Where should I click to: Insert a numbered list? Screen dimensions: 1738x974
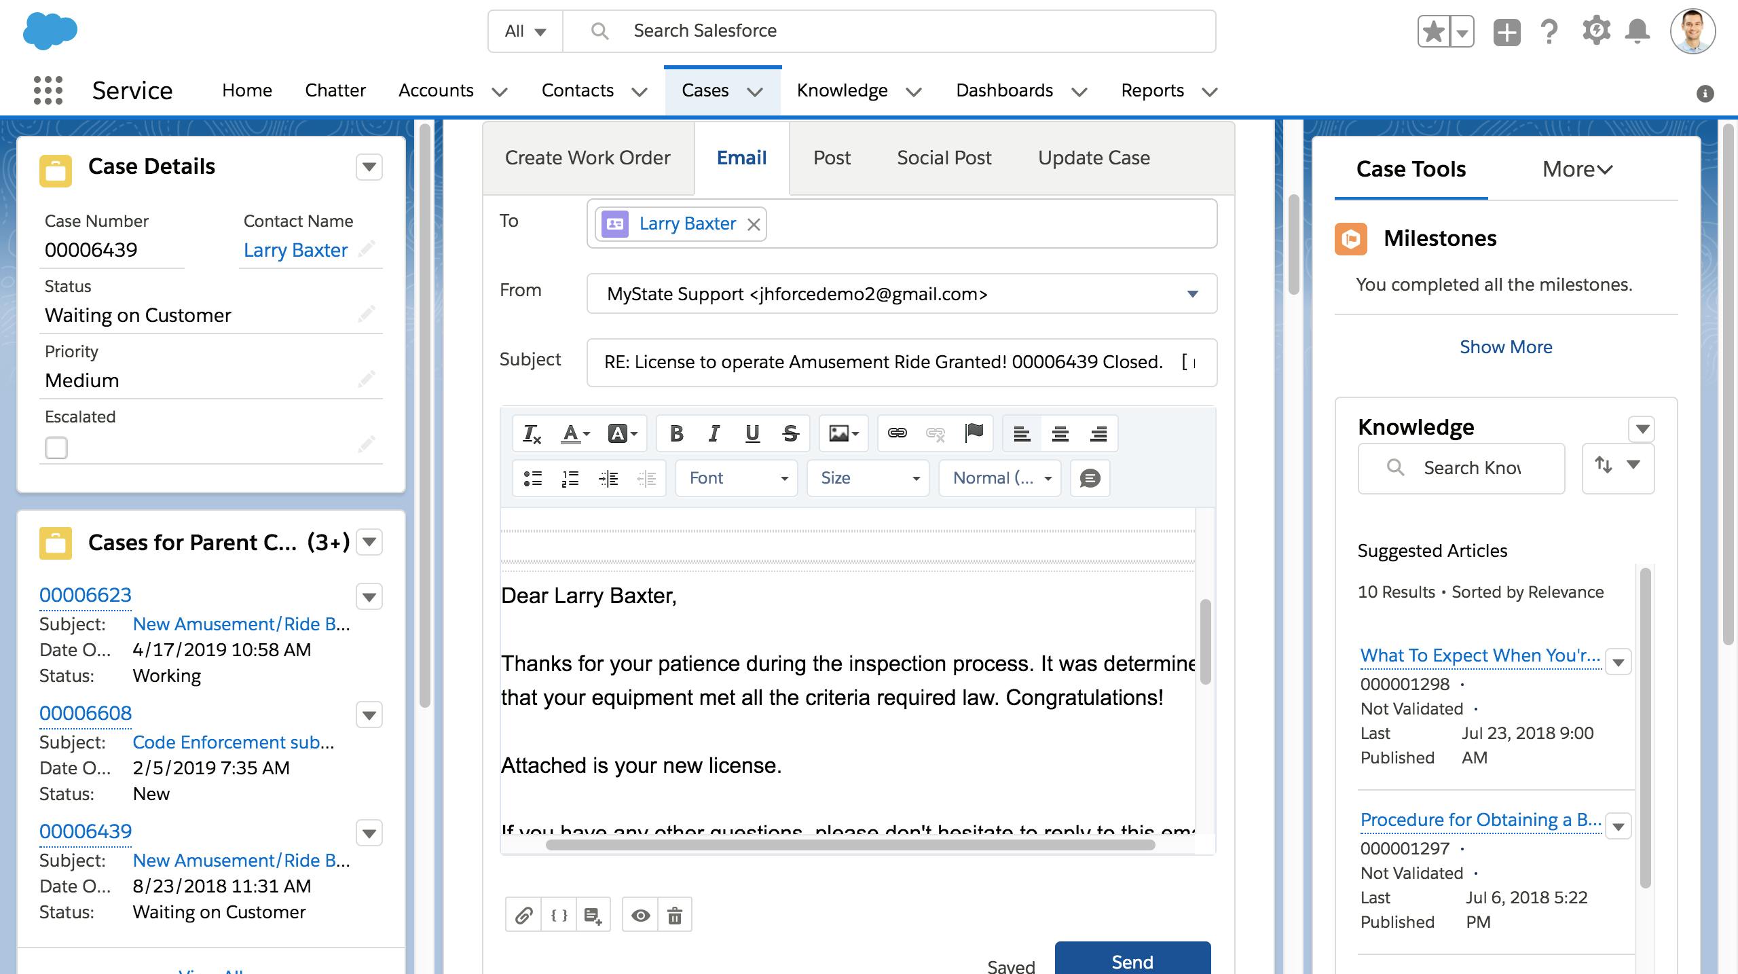[x=570, y=478]
